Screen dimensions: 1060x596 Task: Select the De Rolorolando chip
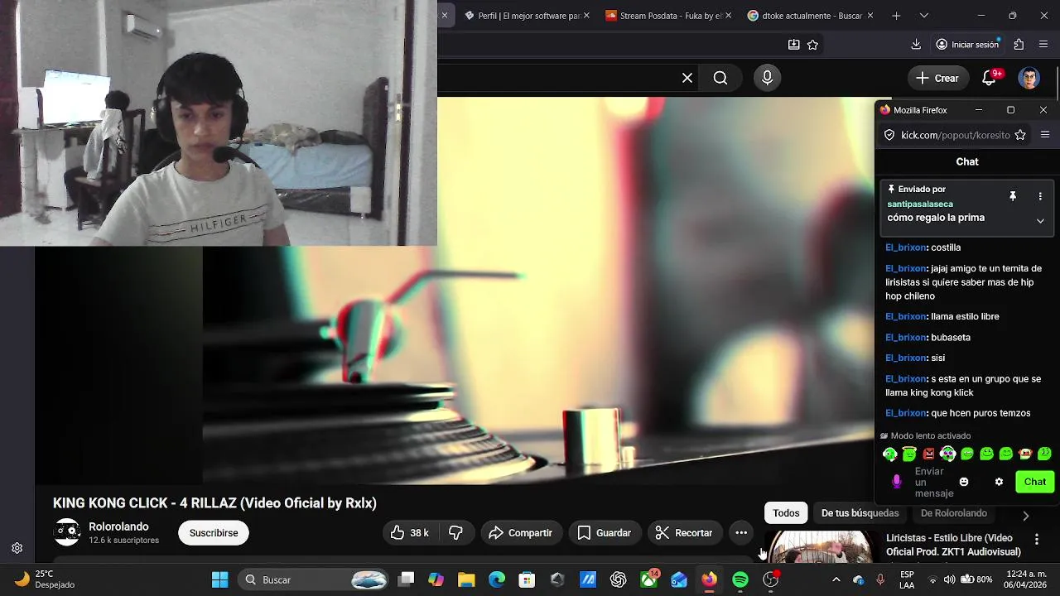pyautogui.click(x=953, y=513)
